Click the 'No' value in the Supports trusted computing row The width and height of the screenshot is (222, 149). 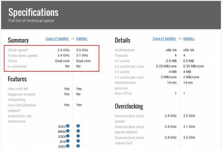coord(78,94)
